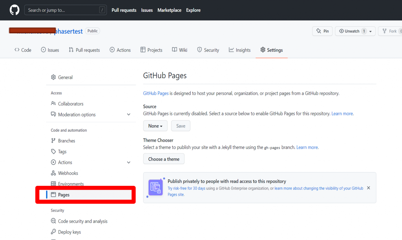
Task: Go to Marketplace
Action: pyautogui.click(x=170, y=10)
